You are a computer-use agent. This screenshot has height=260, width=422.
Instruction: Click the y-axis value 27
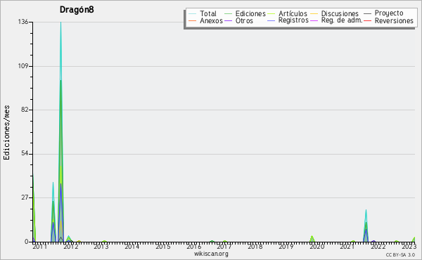tap(25, 197)
